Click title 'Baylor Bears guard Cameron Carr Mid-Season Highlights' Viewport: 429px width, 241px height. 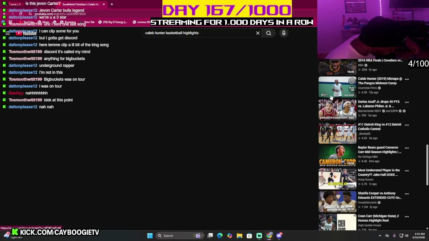379,150
